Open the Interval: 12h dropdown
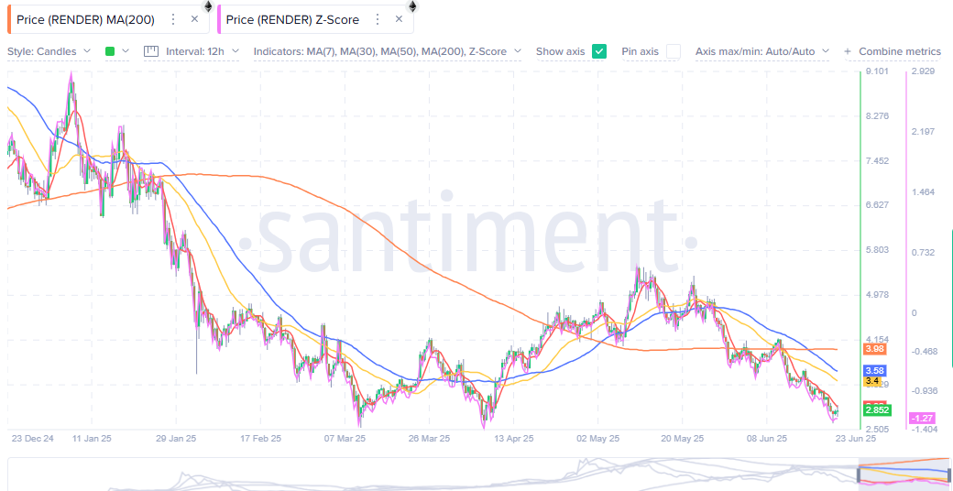Screen dimensions: 953x491 tap(203, 51)
